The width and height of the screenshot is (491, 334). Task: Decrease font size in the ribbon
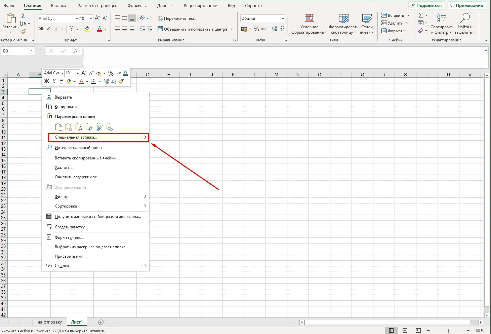[x=105, y=18]
